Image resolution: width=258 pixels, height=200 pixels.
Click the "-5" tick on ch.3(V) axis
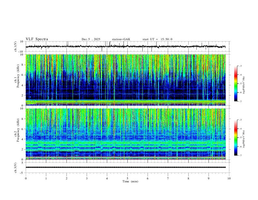[22, 173]
